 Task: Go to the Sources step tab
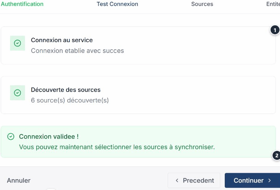202,4
